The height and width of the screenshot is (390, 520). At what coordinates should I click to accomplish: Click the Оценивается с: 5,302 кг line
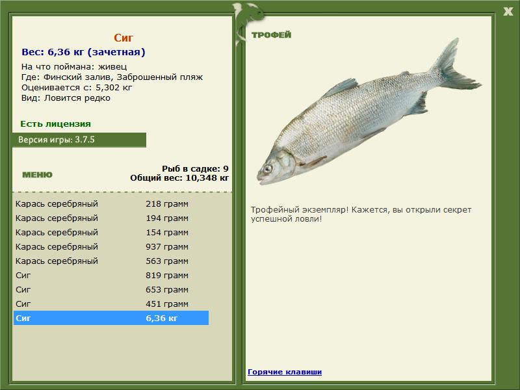pos(77,88)
